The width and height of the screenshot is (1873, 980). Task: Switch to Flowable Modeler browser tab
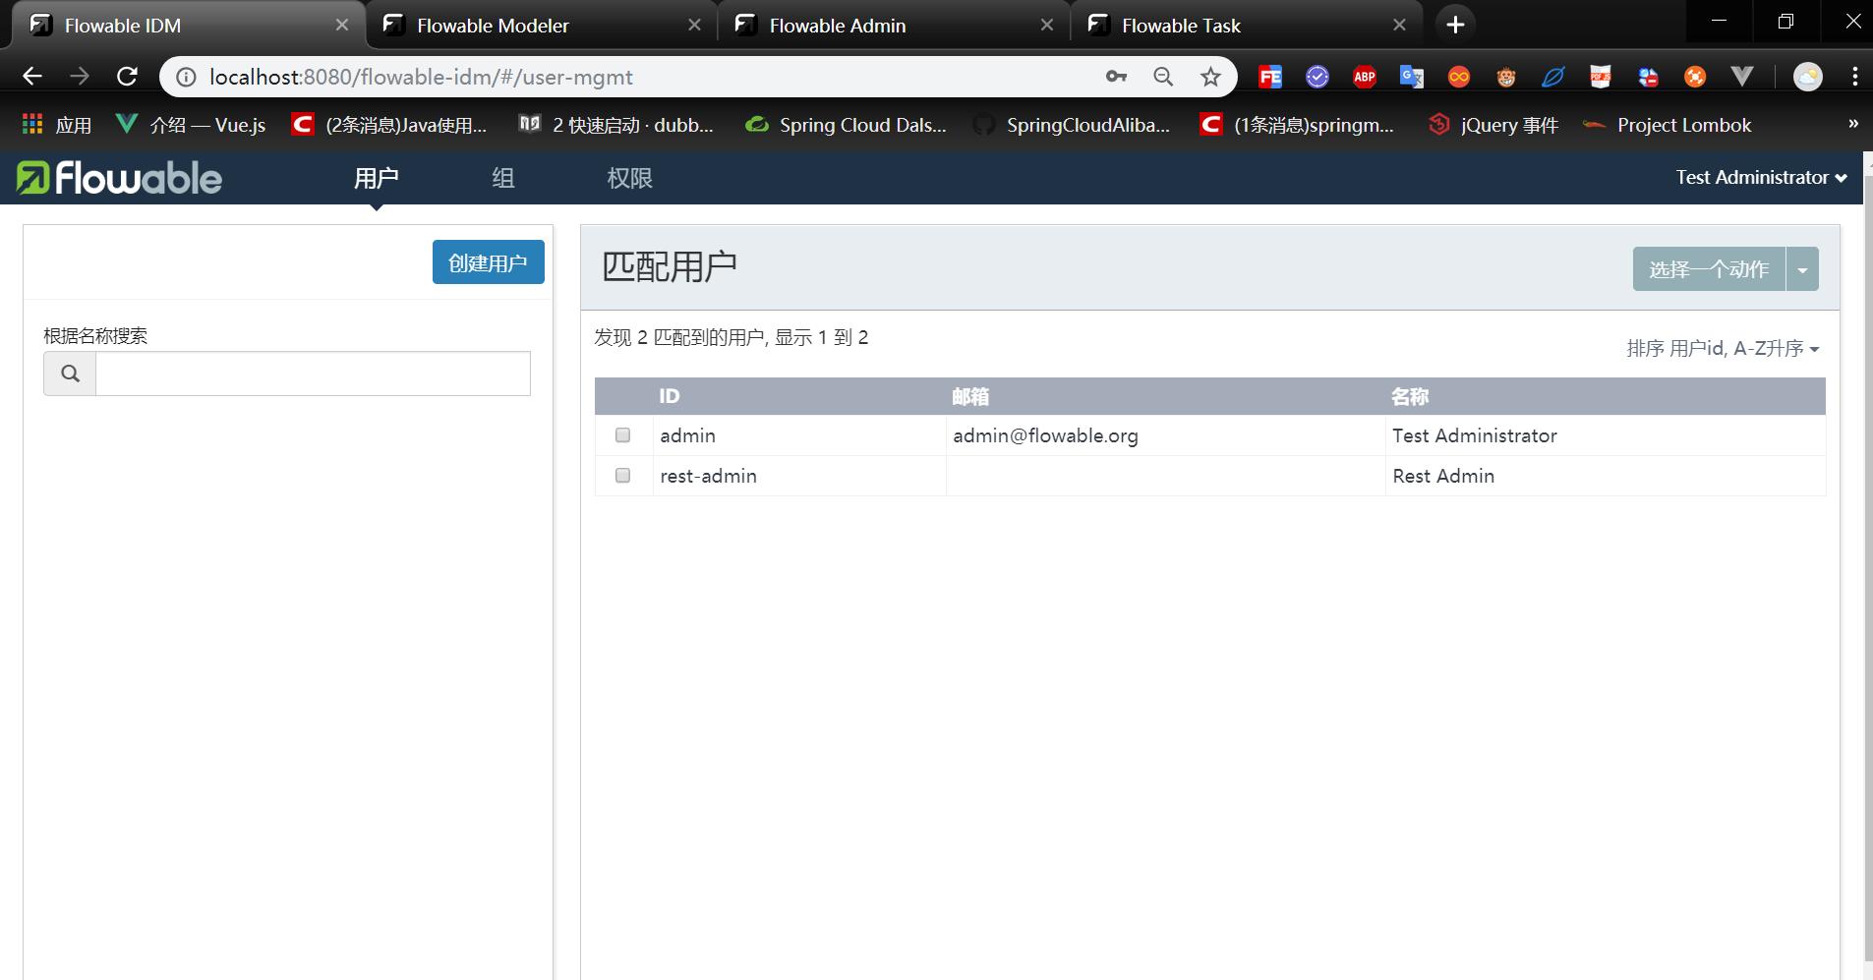(541, 26)
